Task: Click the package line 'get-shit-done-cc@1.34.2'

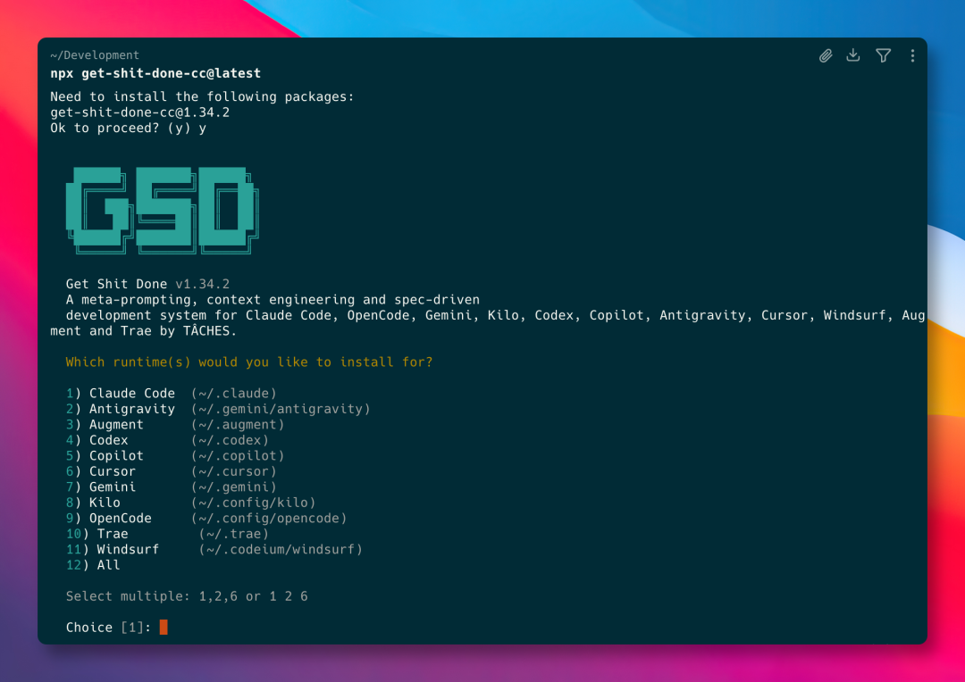Action: click(x=139, y=112)
